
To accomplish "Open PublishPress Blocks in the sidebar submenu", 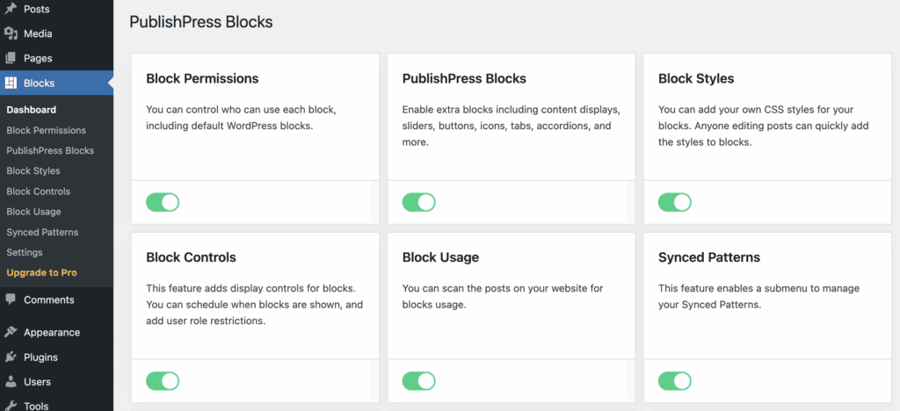I will (x=50, y=151).
